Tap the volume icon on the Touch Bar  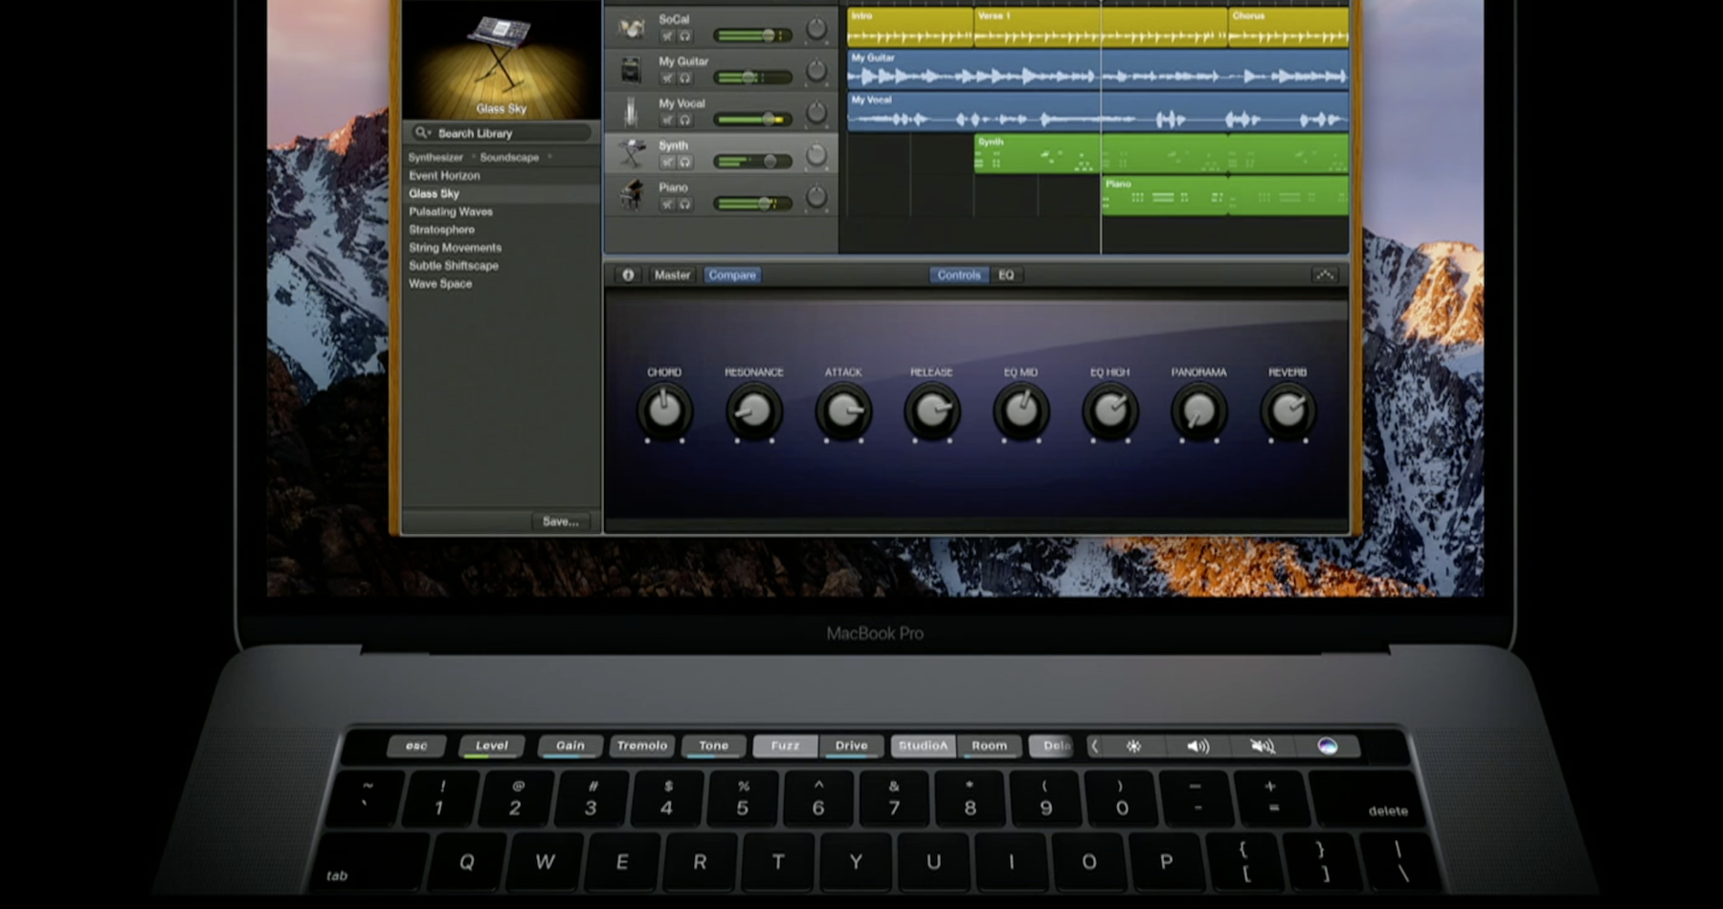pos(1198,746)
